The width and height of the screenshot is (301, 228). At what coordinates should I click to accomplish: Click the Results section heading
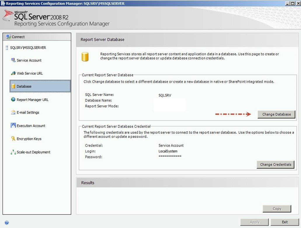pyautogui.click(x=88, y=183)
